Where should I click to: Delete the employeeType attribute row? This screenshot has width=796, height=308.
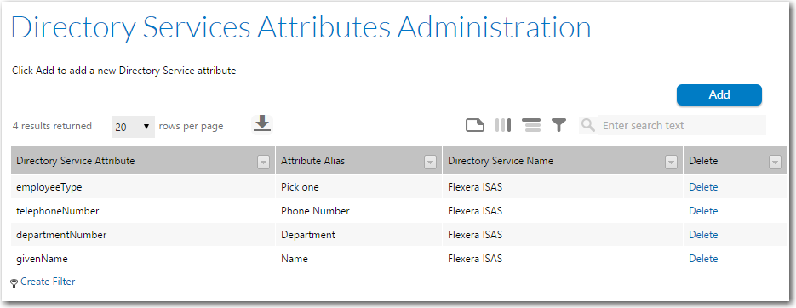703,187
